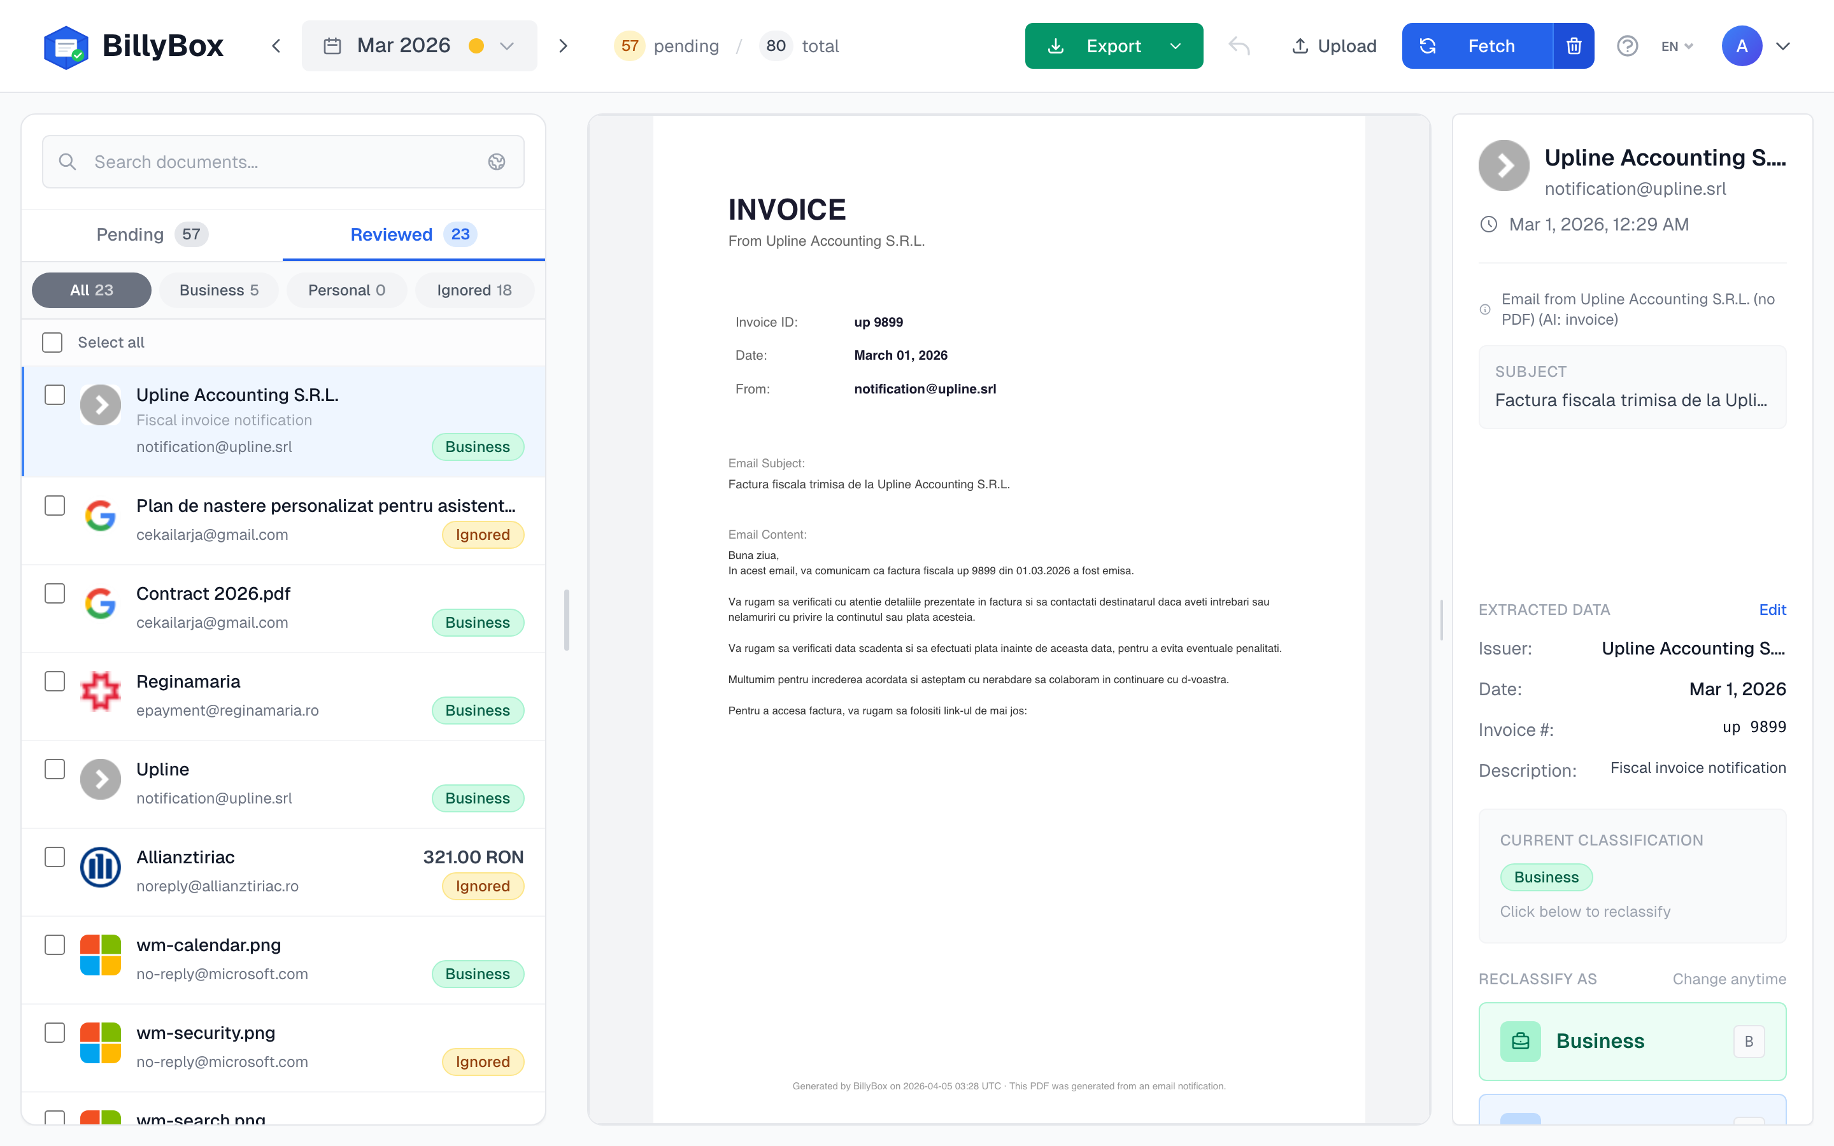Click the BillyBox logo icon
Screen dimensions: 1834x1146
click(68, 45)
